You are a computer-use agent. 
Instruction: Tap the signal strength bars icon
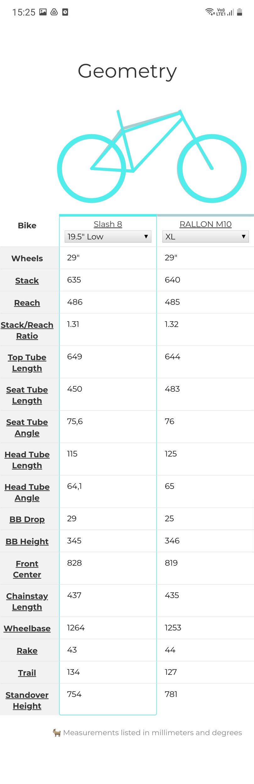pos(231,12)
